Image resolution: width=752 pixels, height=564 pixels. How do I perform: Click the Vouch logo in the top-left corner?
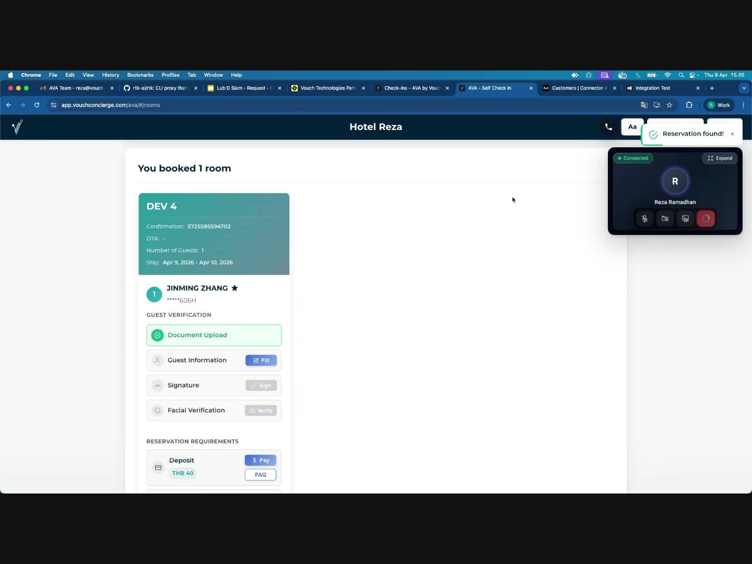pyautogui.click(x=17, y=127)
